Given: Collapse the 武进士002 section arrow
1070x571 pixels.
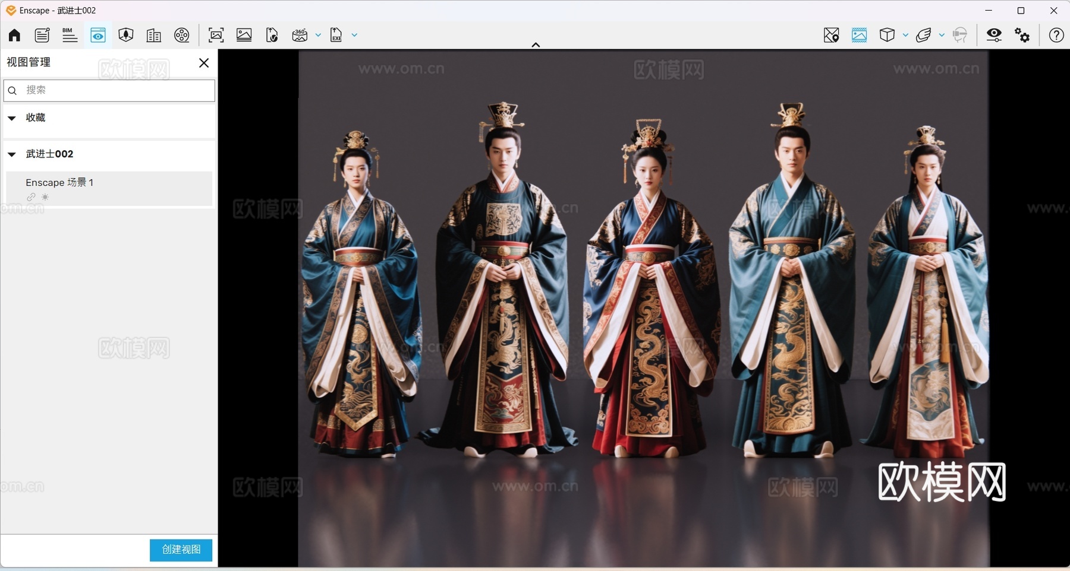Looking at the screenshot, I should [x=11, y=154].
